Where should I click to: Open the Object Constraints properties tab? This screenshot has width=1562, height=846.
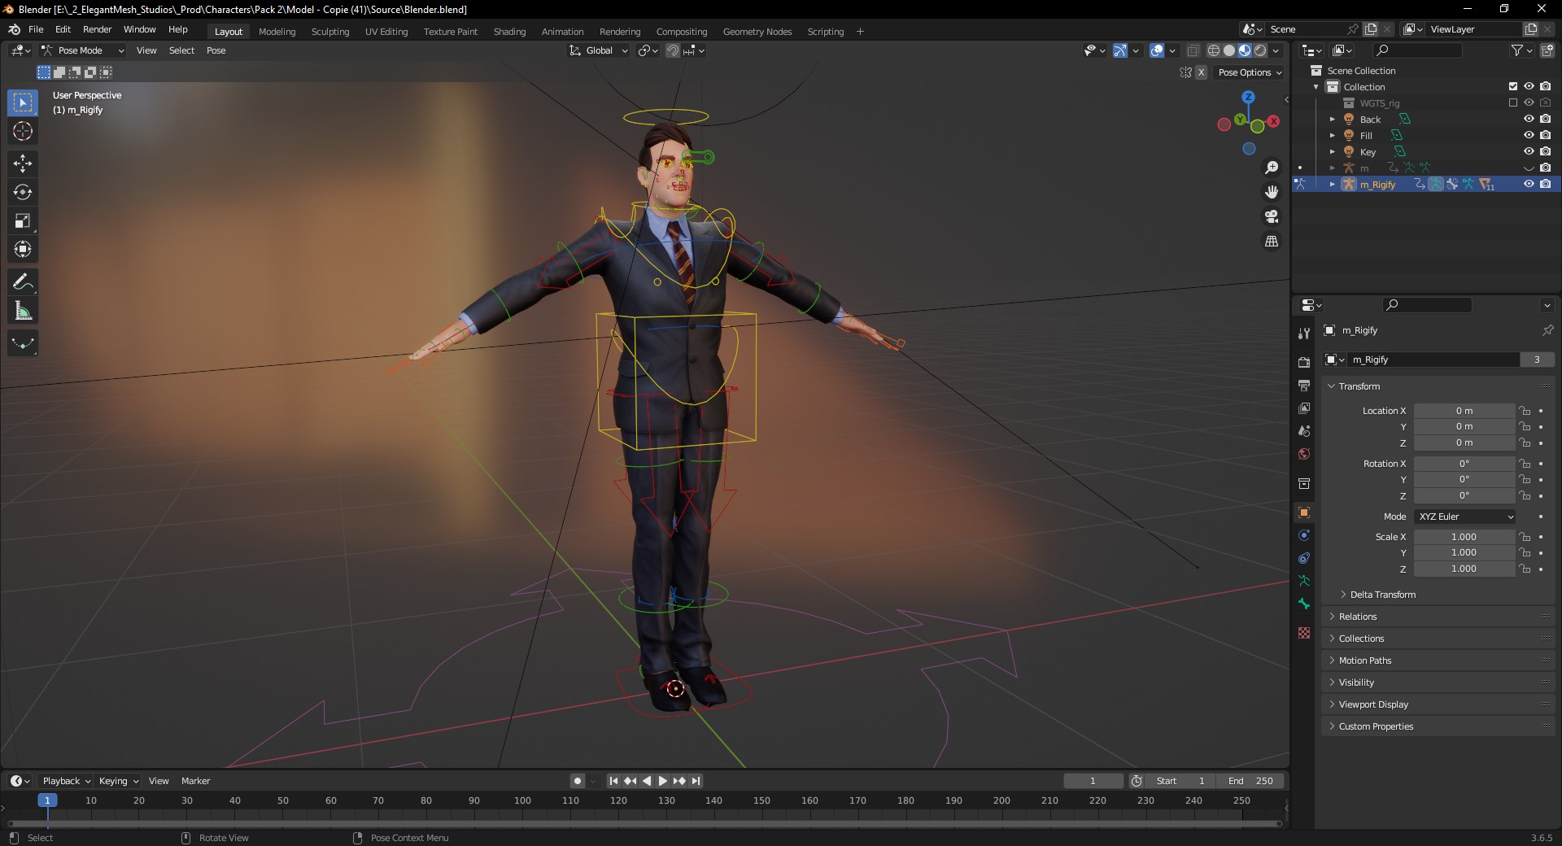click(x=1304, y=558)
